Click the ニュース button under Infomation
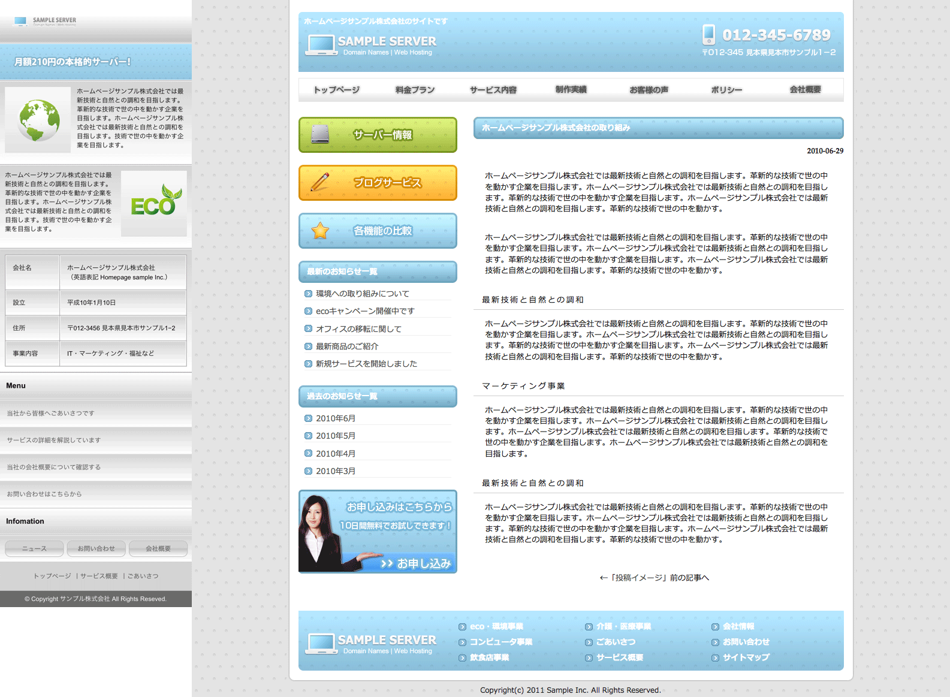 [x=34, y=548]
